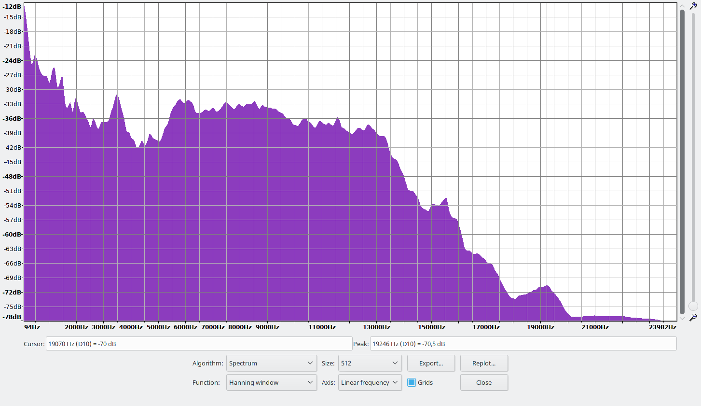The width and height of the screenshot is (701, 406).
Task: Click the -36dB axis label
Action: tap(12, 118)
